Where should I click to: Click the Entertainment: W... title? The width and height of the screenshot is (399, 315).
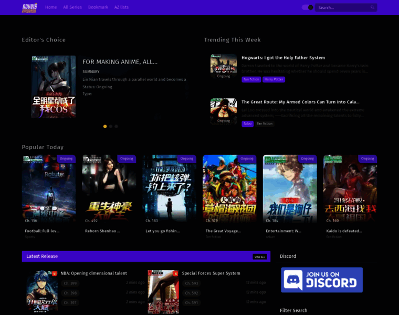[283, 231]
